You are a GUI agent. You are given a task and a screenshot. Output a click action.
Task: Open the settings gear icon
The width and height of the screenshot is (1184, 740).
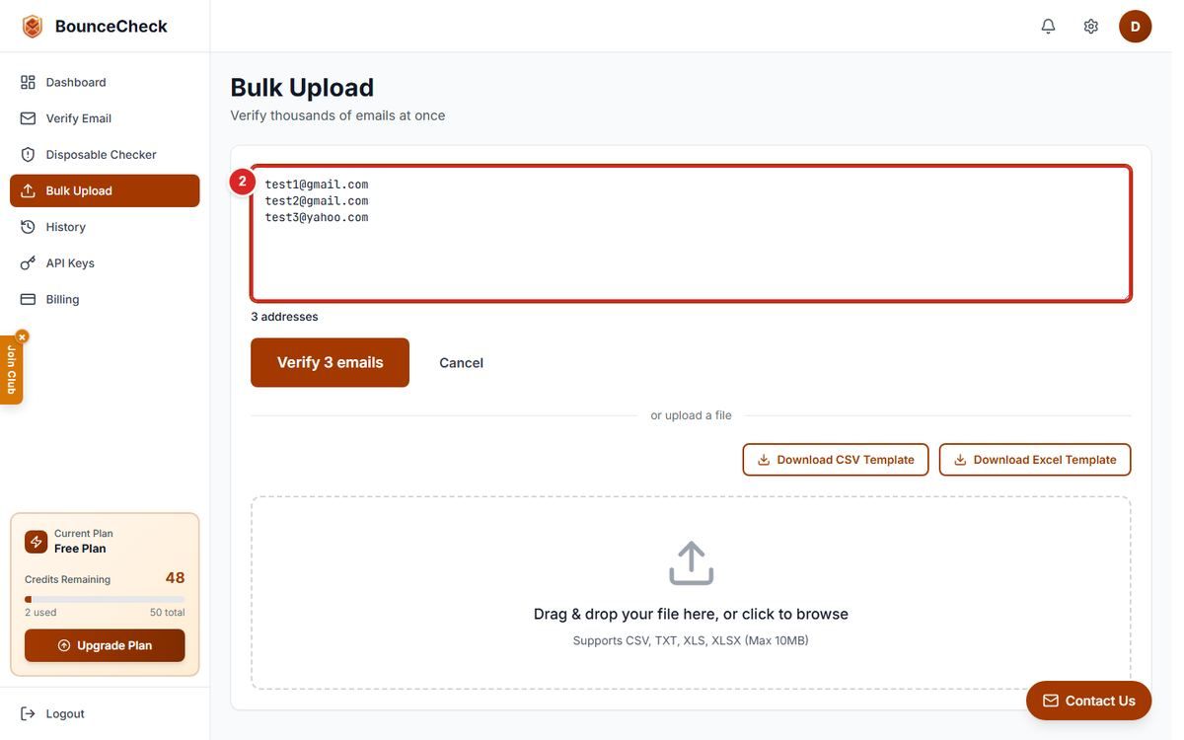point(1090,27)
